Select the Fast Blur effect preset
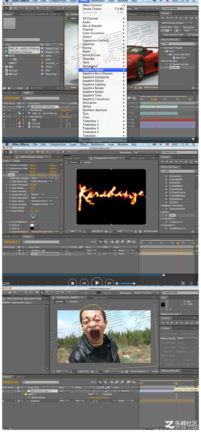This screenshot has width=201, height=432. coord(174,68)
